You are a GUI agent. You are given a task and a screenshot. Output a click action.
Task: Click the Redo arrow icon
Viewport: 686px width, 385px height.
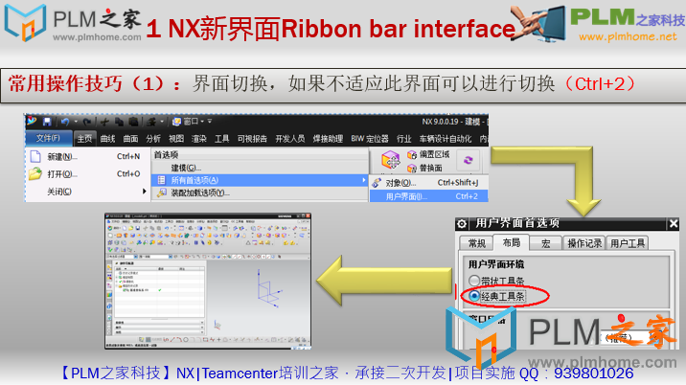point(87,122)
